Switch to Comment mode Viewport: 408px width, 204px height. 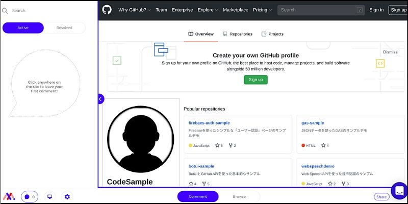tap(198, 196)
